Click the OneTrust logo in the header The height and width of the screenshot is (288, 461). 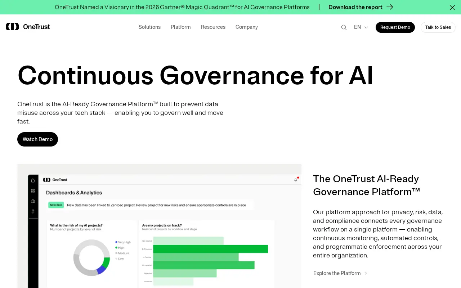[x=28, y=27]
